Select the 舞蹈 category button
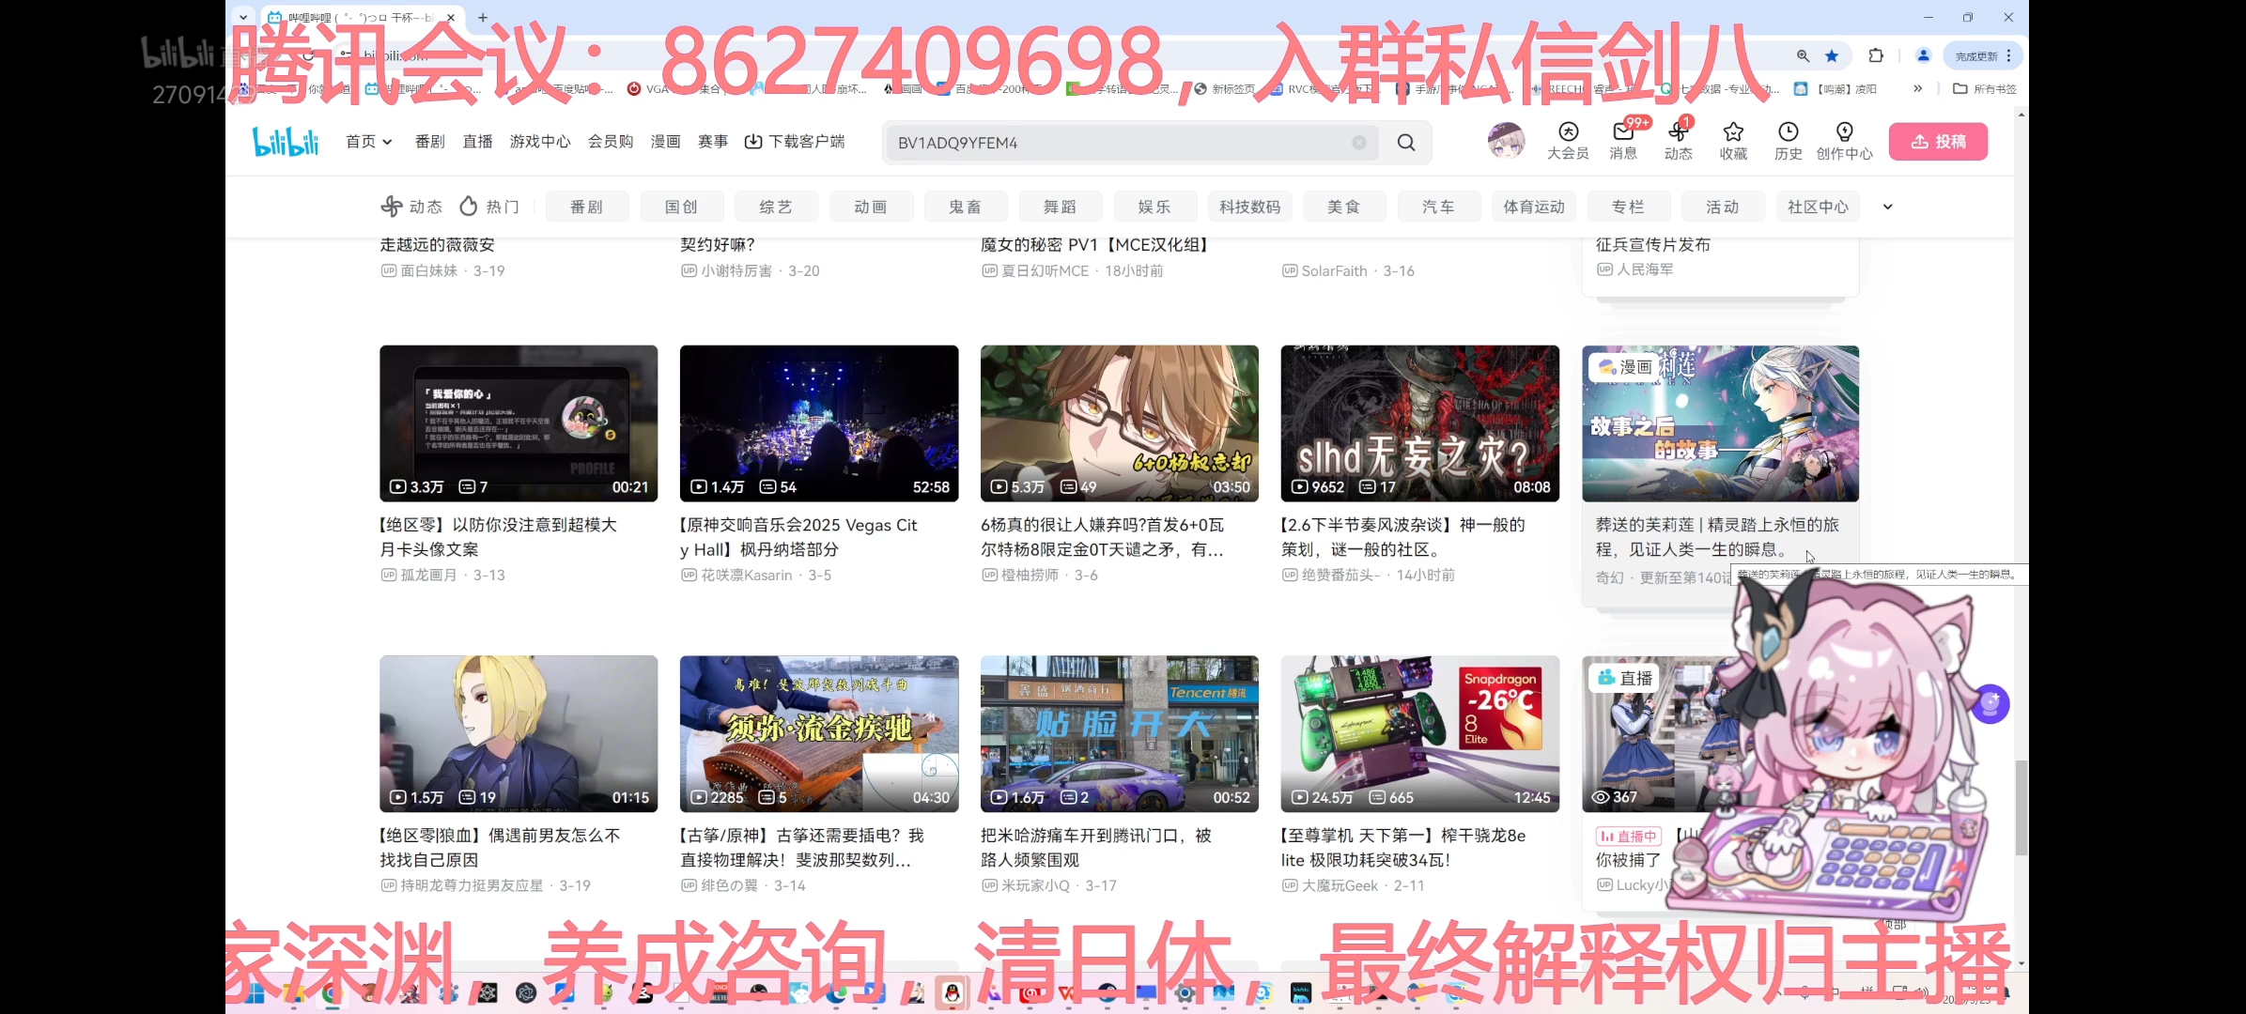The height and width of the screenshot is (1014, 2246). tap(1061, 207)
